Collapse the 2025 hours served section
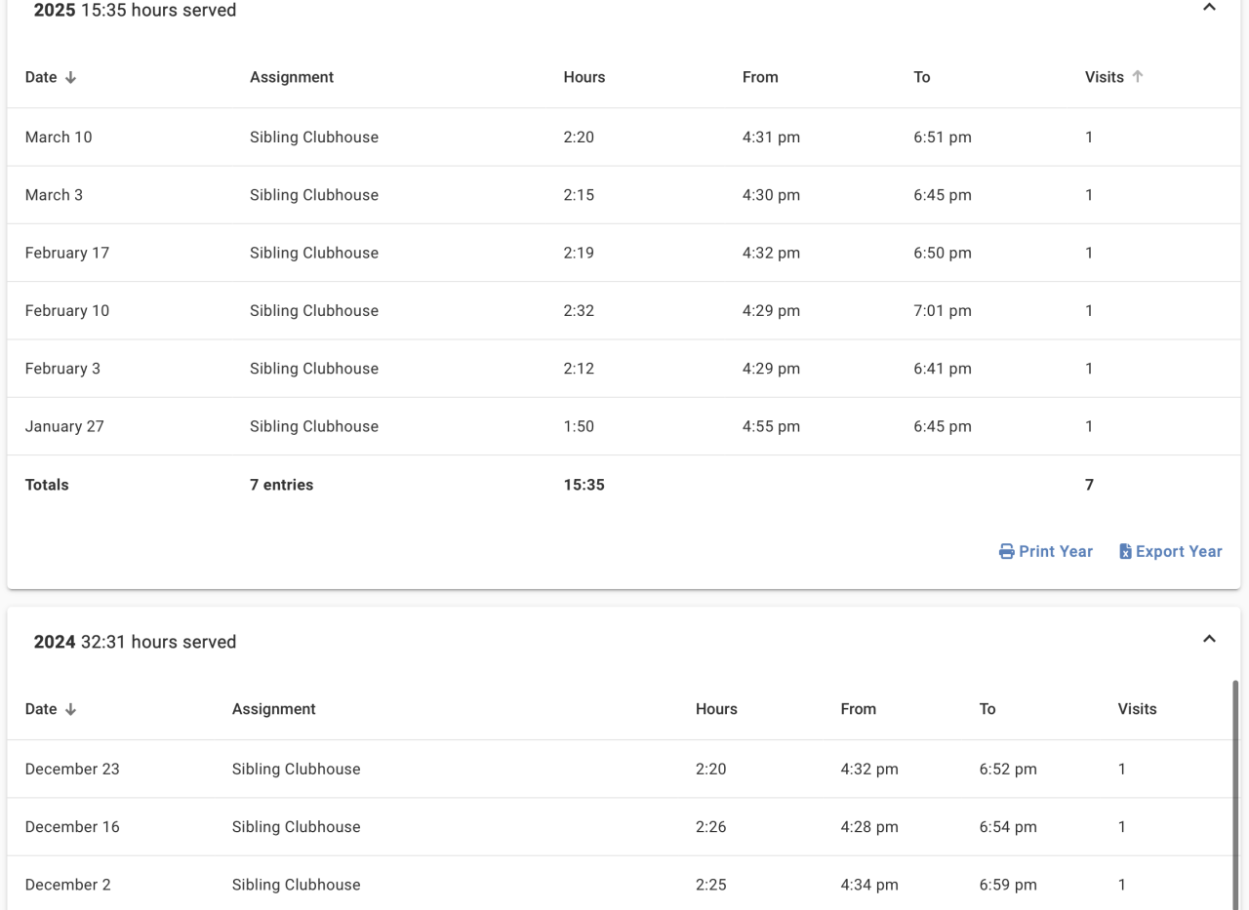Screen dimensions: 1249x910 pos(1209,8)
